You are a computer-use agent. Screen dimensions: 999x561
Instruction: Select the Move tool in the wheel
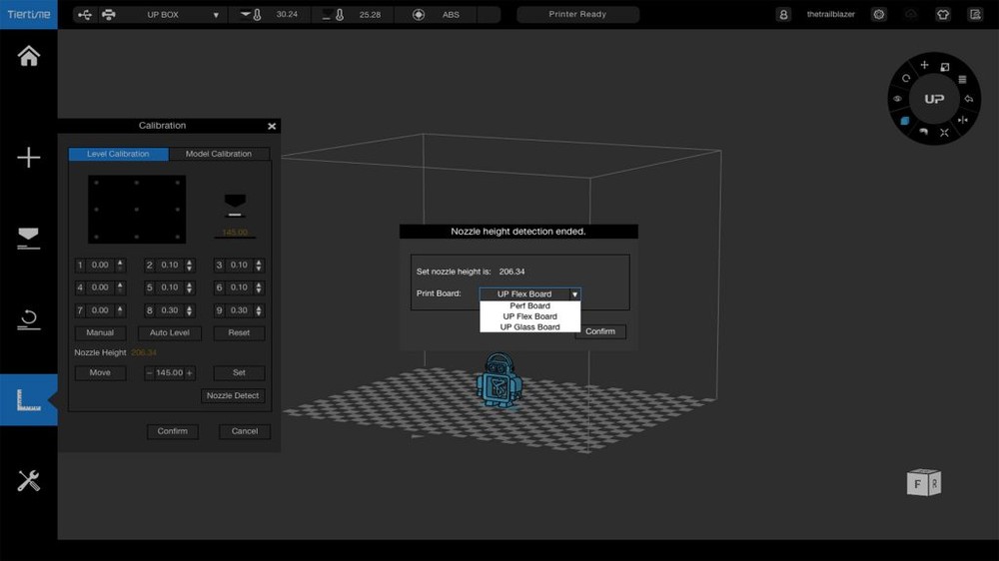click(x=924, y=66)
